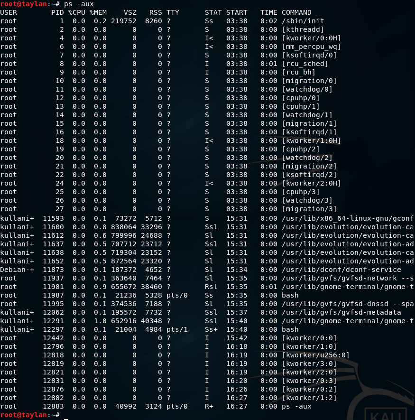Click the Debian-+ user entry
The image size is (415, 420).
(x=17, y=270)
